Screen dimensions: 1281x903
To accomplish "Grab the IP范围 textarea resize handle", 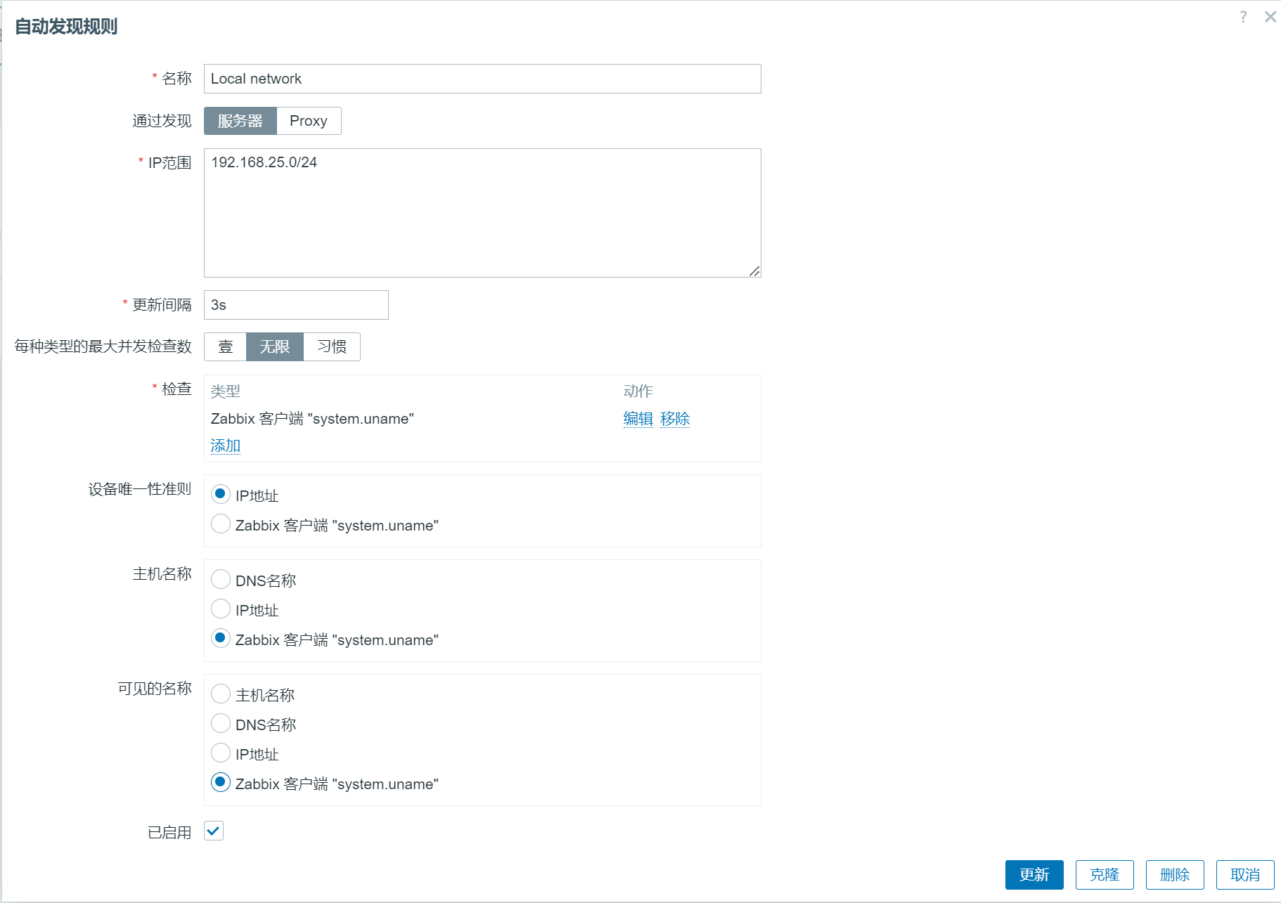I will tap(754, 271).
